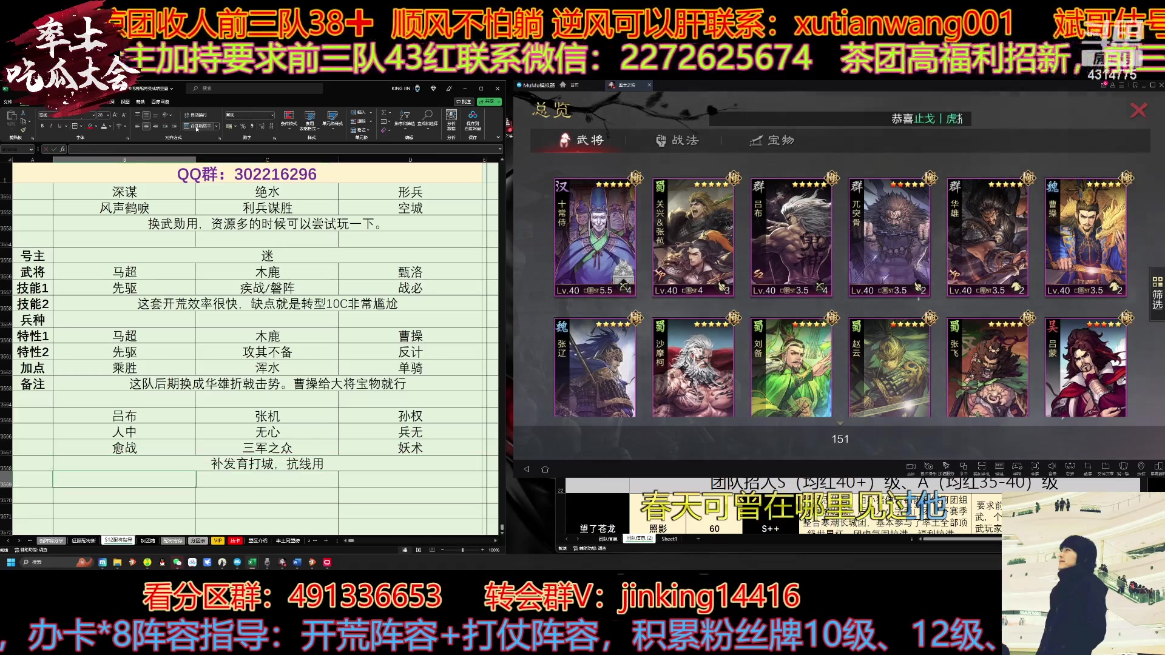The height and width of the screenshot is (655, 1165).
Task: Click the fx insert function icon
Action: pos(62,149)
